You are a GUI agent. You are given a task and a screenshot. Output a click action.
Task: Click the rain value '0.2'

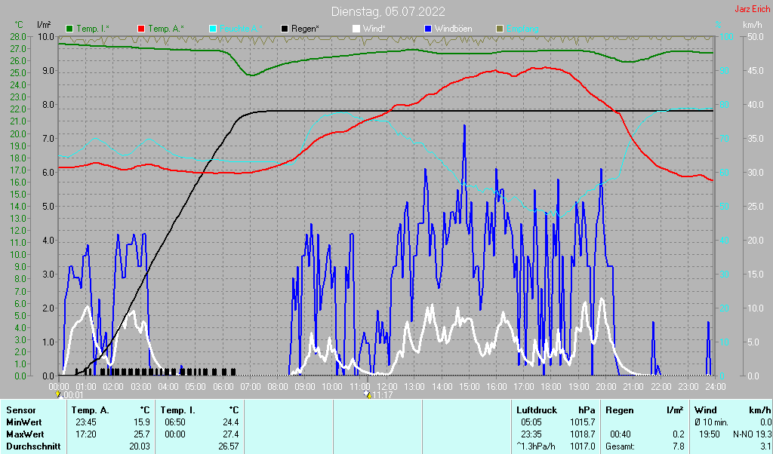(679, 435)
